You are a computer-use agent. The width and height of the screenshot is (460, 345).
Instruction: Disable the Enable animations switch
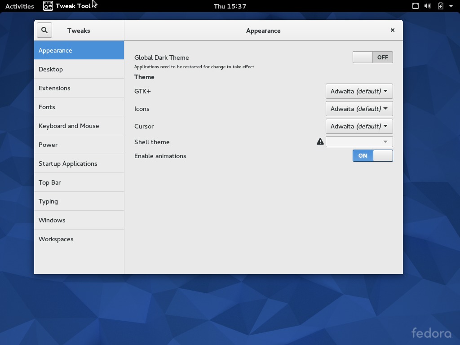[x=372, y=155]
